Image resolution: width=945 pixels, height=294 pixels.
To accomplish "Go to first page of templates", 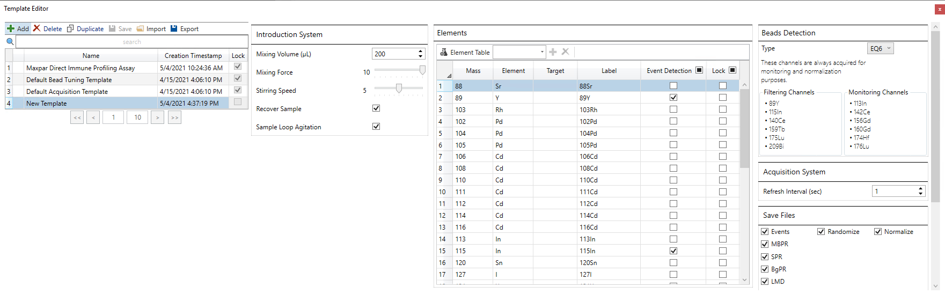I will (77, 117).
